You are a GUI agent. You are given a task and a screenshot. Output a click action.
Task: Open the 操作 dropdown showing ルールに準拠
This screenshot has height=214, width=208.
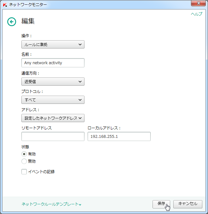53,44
